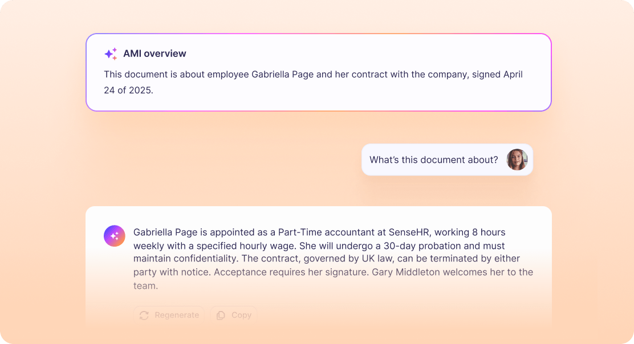Click the "What's this document about?" message
Image resolution: width=634 pixels, height=344 pixels.
tap(433, 160)
